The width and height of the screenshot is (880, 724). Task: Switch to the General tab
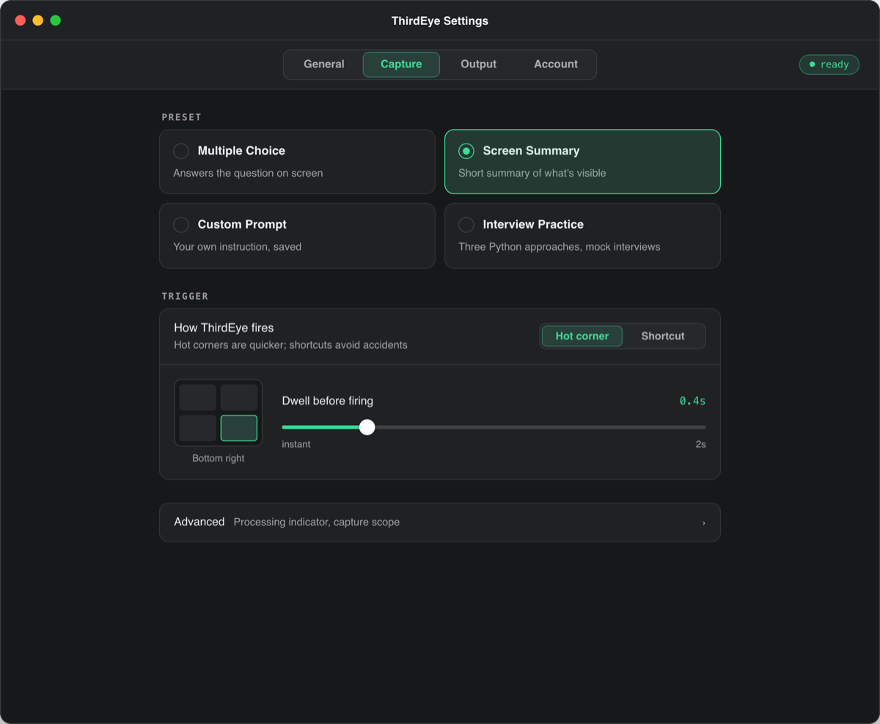coord(324,64)
